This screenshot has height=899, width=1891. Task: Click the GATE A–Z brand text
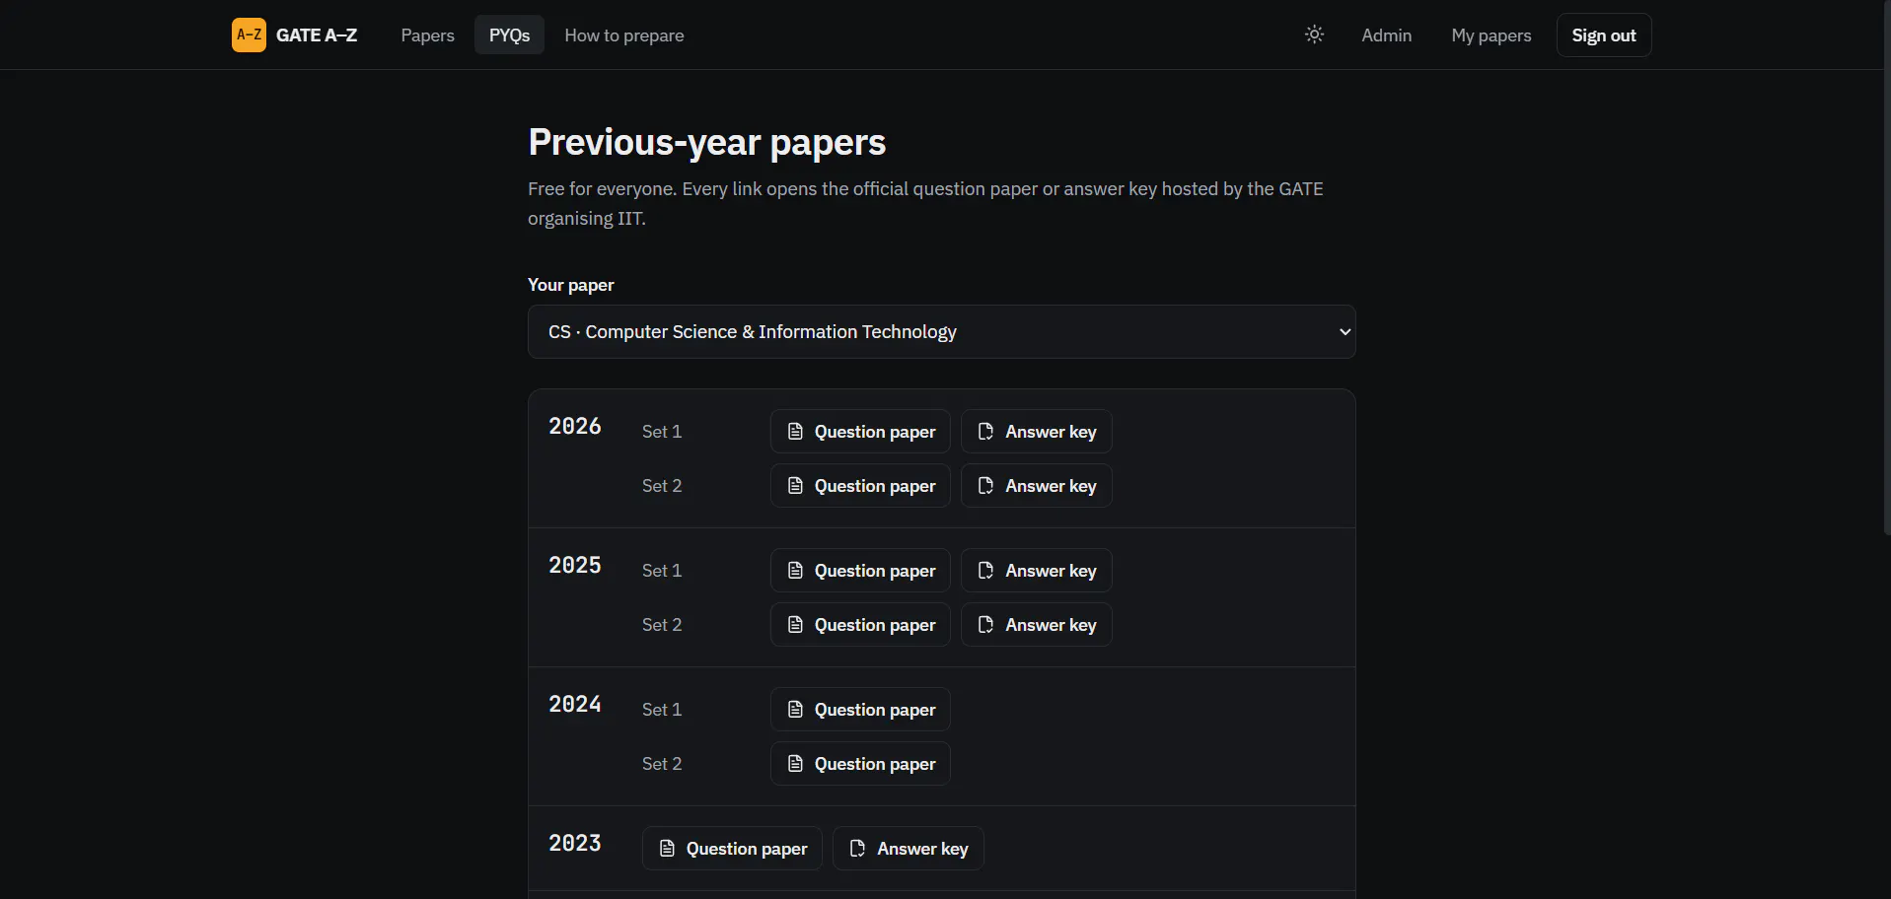(317, 35)
